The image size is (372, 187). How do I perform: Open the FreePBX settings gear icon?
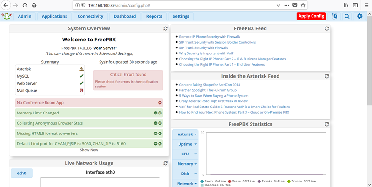point(359,16)
